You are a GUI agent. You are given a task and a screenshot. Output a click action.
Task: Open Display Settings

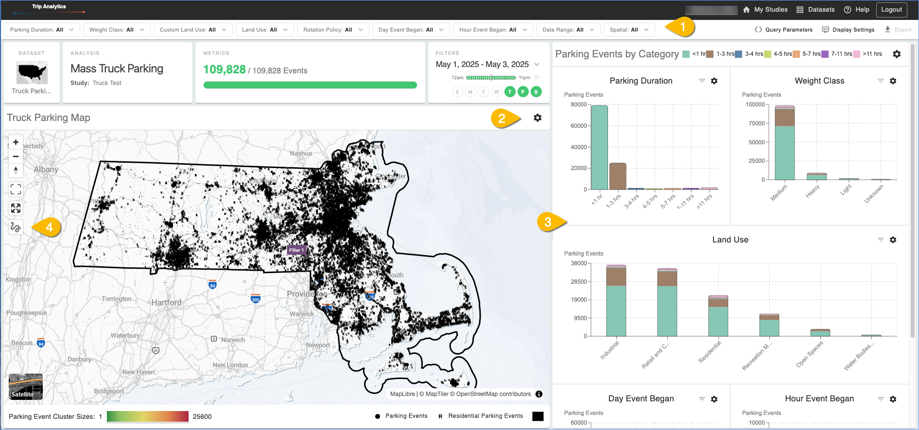pyautogui.click(x=848, y=30)
